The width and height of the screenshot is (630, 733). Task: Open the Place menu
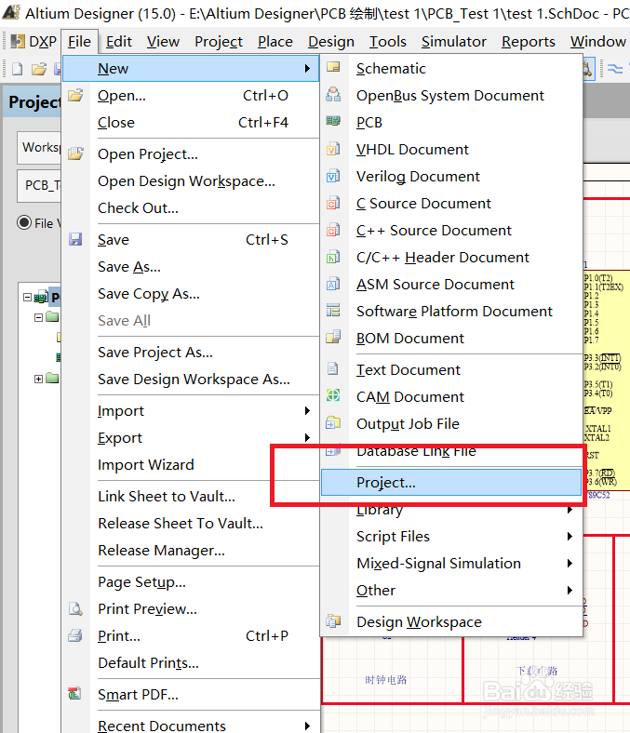click(x=275, y=42)
